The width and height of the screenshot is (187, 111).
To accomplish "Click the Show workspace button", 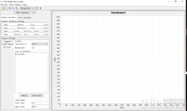I will (23, 13).
